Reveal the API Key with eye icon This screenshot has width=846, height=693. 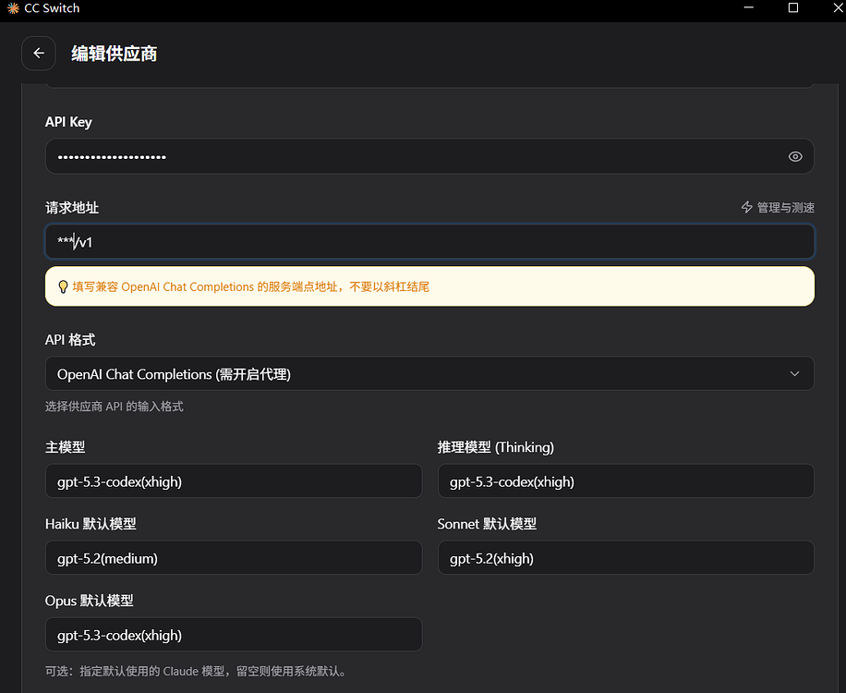[795, 156]
